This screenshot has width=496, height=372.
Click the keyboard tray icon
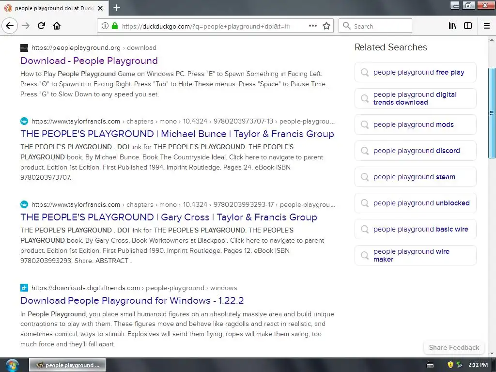pos(430,365)
